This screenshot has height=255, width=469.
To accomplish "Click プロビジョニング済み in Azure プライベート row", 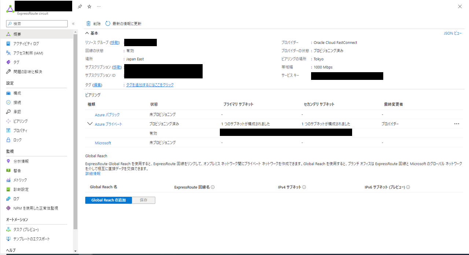I will (x=165, y=124).
